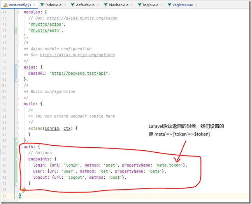The image size is (251, 204).
Task: Open the Navbar.vue tab
Action: click(x=119, y=5)
